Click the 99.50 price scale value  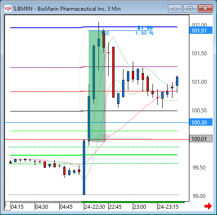(199, 168)
